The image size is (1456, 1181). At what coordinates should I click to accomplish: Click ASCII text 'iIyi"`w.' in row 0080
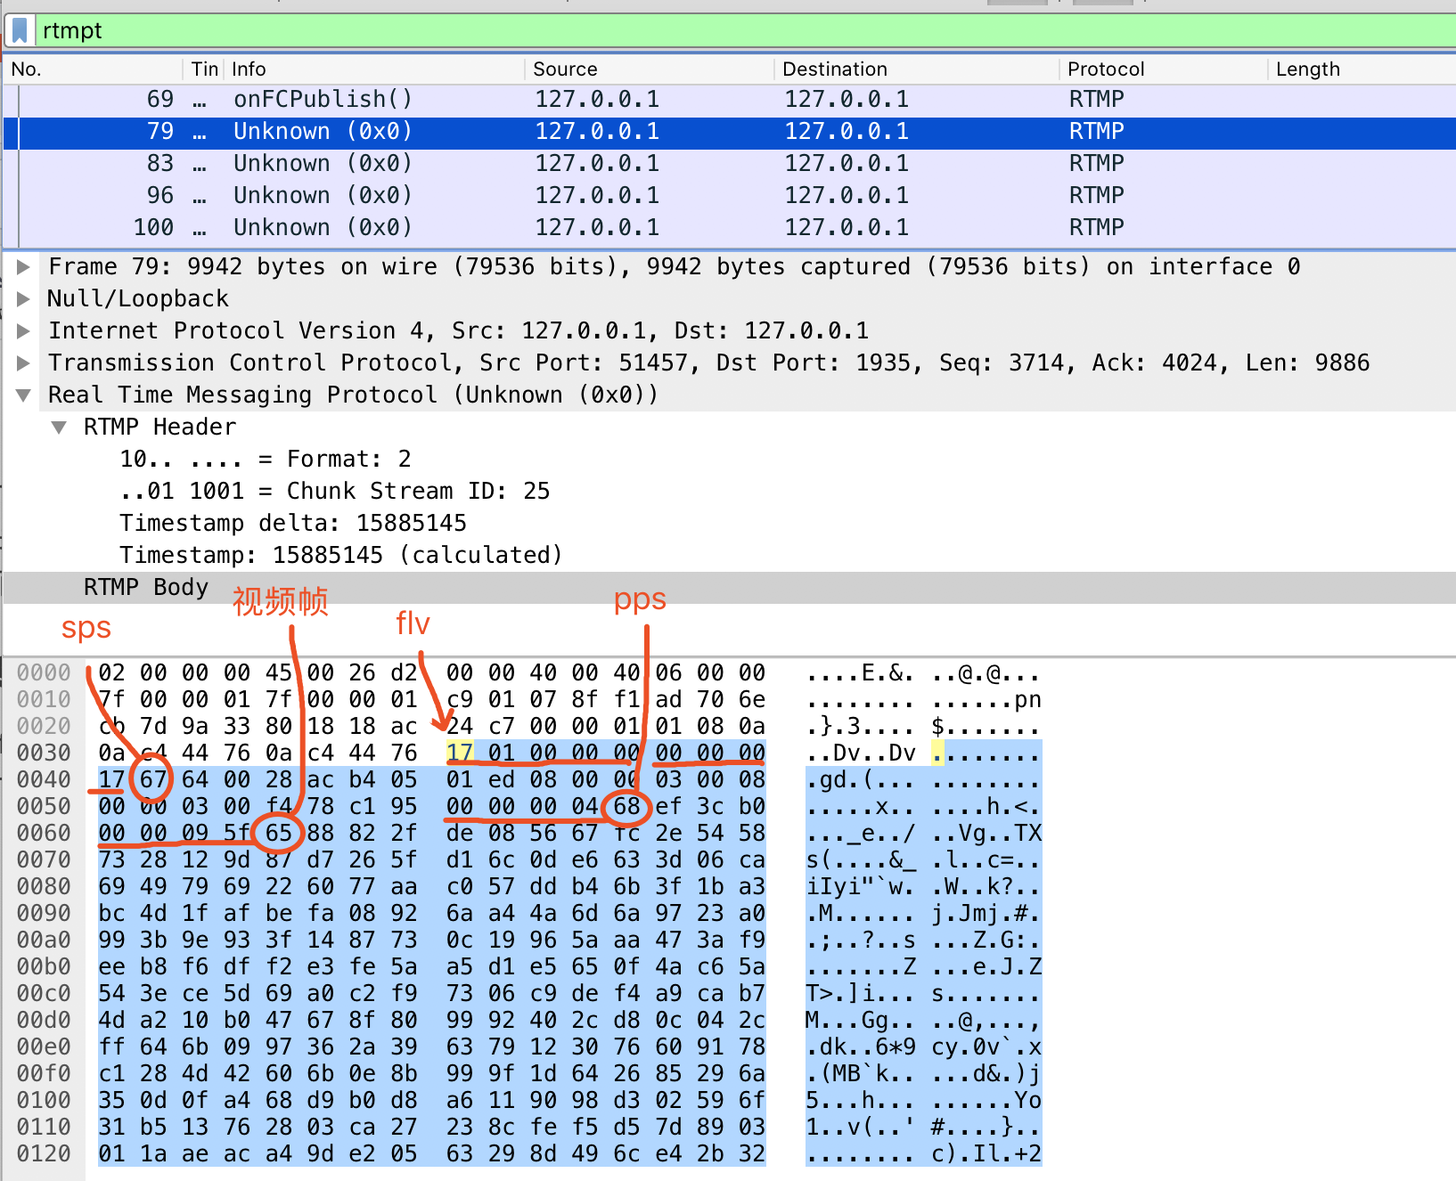[x=861, y=886]
